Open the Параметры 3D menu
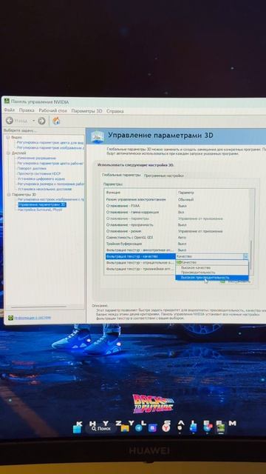Image resolution: width=266 pixels, height=474 pixels. 86,111
